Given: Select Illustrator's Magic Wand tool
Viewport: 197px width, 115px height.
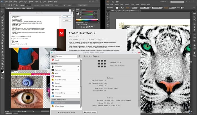Looking at the screenshot, I should coord(108,19).
